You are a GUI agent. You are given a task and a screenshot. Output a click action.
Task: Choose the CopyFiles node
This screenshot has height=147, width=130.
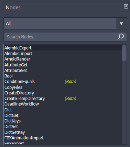[63, 87]
